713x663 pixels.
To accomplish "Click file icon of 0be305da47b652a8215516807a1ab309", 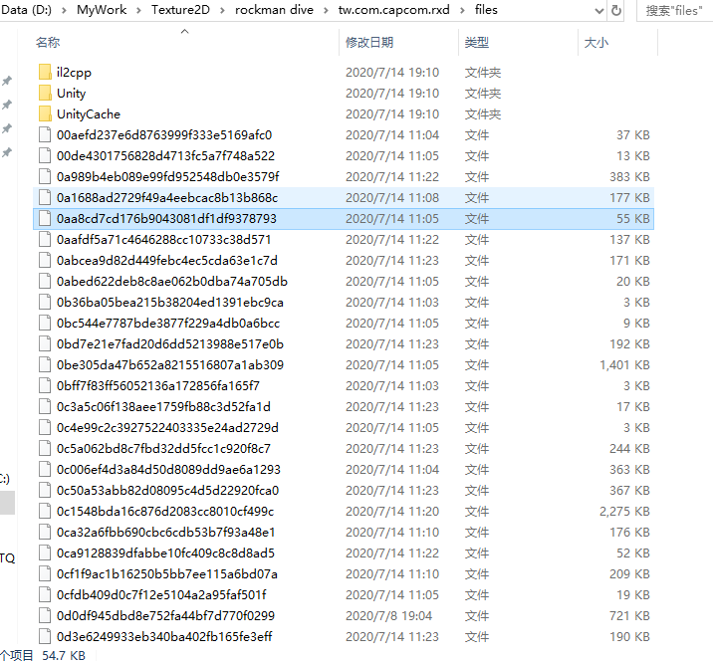I will pos(45,364).
